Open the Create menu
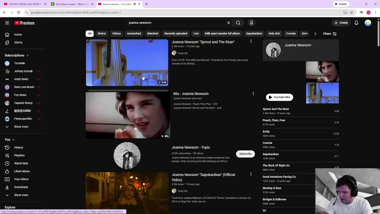380x214 pixels. (341, 23)
